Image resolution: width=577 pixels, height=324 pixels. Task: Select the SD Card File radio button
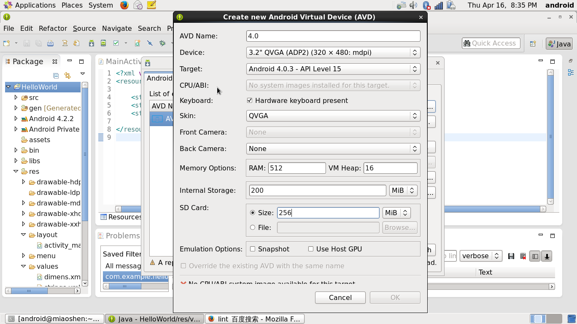(253, 227)
